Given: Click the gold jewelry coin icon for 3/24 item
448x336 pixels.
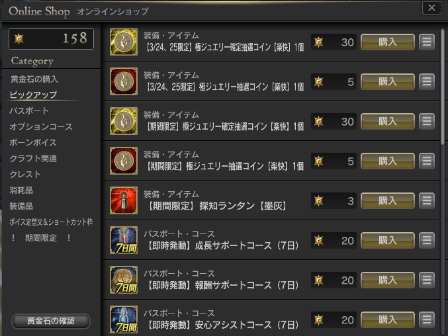Looking at the screenshot, I should pos(124,42).
